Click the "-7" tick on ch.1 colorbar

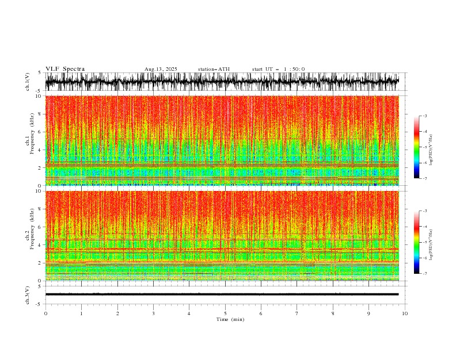click(425, 178)
